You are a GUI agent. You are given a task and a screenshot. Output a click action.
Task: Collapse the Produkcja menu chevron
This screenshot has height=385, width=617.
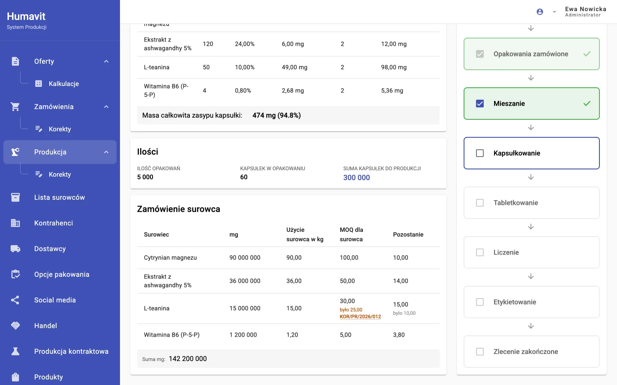point(106,152)
